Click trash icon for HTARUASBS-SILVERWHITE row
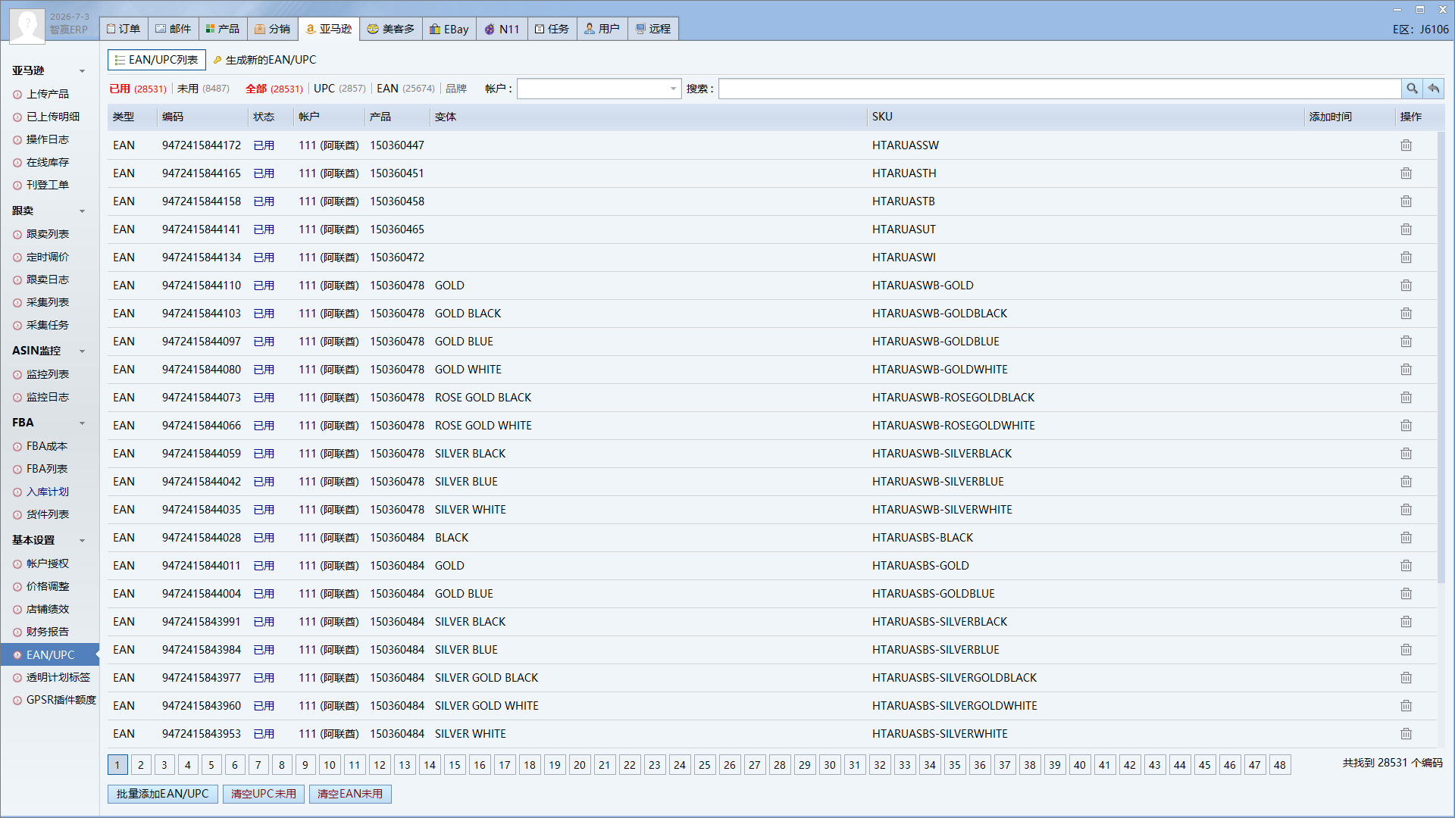 pos(1406,734)
